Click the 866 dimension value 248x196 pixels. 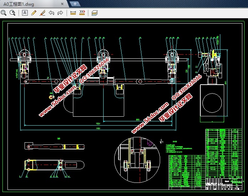[138, 120]
